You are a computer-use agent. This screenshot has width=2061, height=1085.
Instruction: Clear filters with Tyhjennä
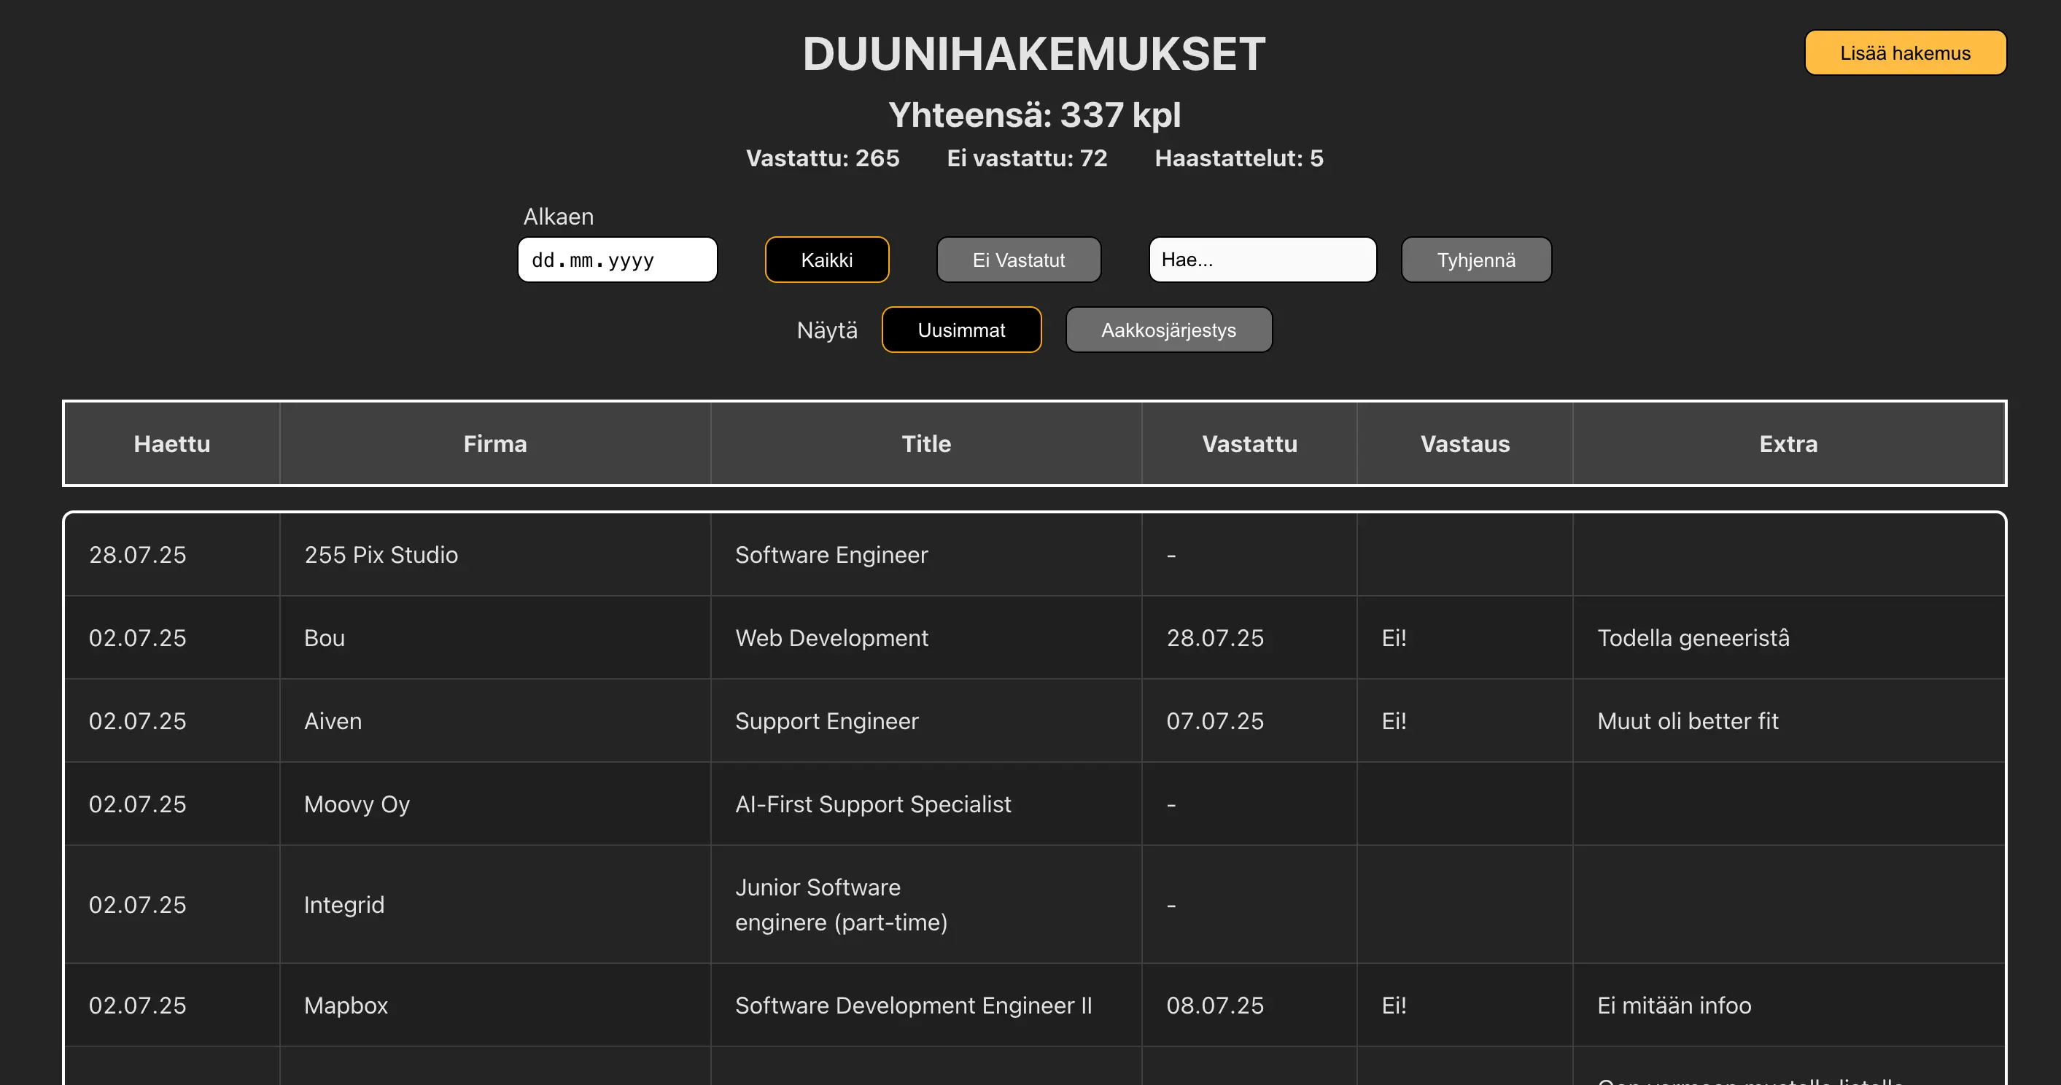(x=1476, y=260)
